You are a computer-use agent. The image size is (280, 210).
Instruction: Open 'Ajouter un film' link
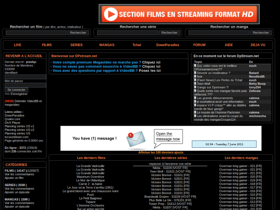point(14,178)
